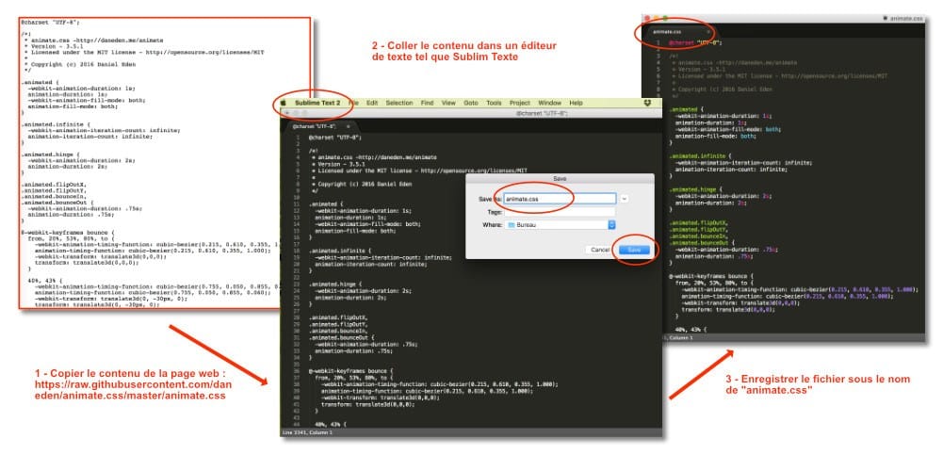Open the Project menu
The height and width of the screenshot is (455, 942).
click(x=520, y=103)
